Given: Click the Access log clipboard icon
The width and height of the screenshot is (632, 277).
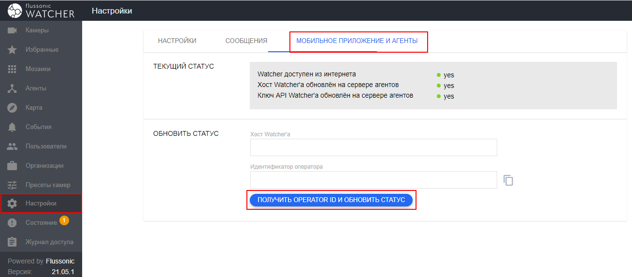Looking at the screenshot, I should click(x=13, y=242).
